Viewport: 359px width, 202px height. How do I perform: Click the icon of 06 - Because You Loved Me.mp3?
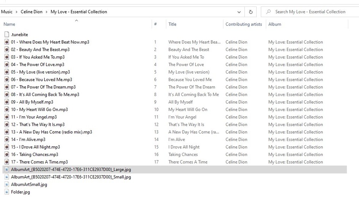point(7,80)
